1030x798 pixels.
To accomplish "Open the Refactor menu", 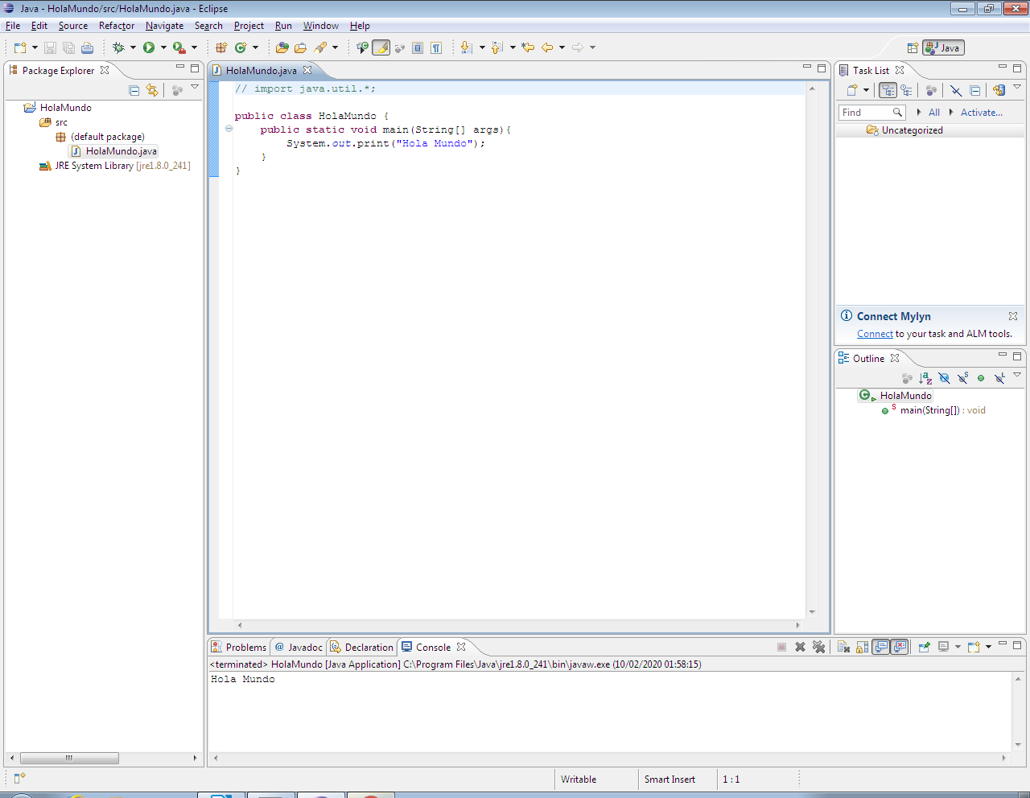I will pyautogui.click(x=117, y=26).
